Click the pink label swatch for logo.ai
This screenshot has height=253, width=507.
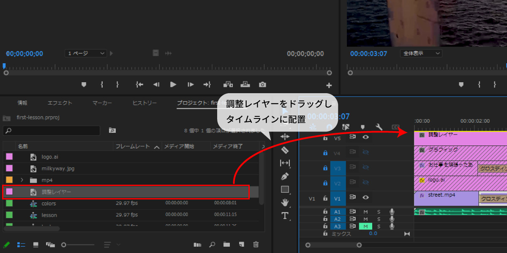[9, 156]
